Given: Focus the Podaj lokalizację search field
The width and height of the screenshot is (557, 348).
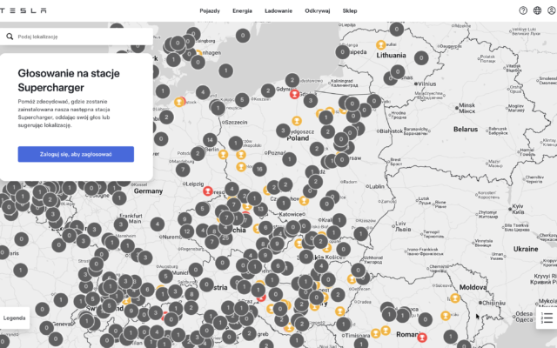Looking at the screenshot, I should 76,37.
